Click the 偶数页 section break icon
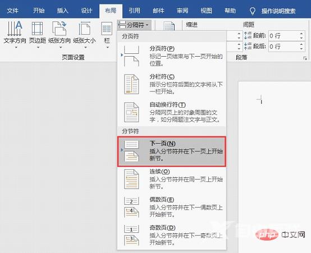 pos(131,207)
